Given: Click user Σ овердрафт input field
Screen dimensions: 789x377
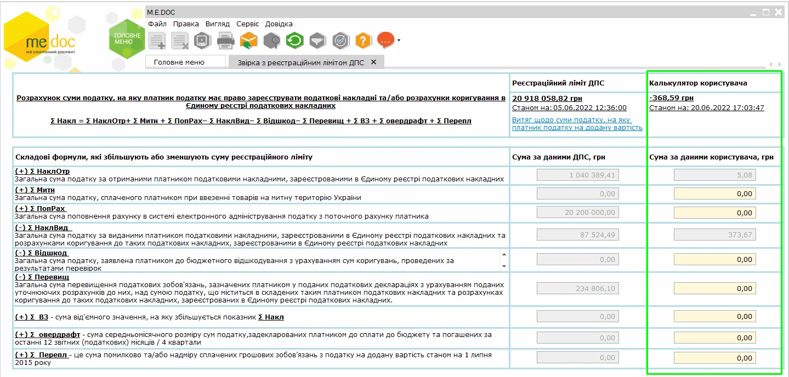Looking at the screenshot, I should (714, 338).
